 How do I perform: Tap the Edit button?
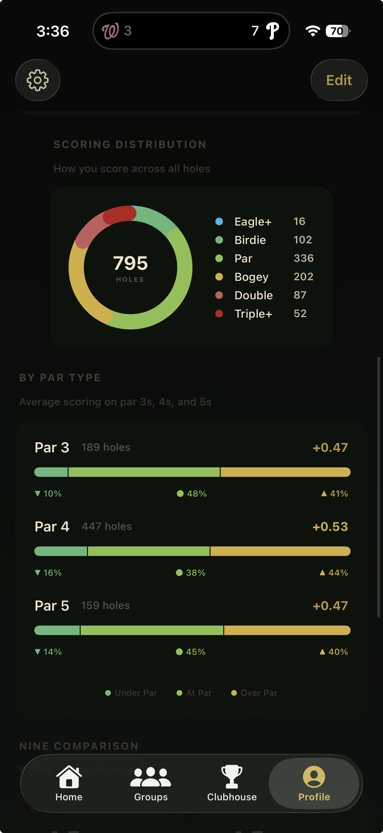click(339, 80)
